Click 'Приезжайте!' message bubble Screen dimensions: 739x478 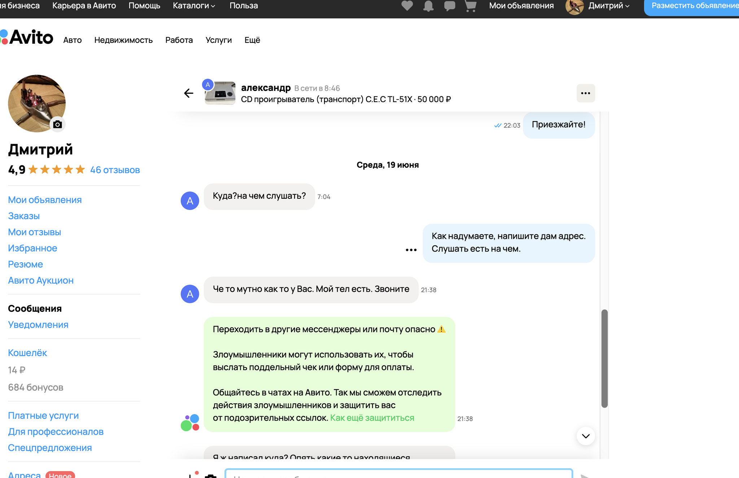point(559,125)
